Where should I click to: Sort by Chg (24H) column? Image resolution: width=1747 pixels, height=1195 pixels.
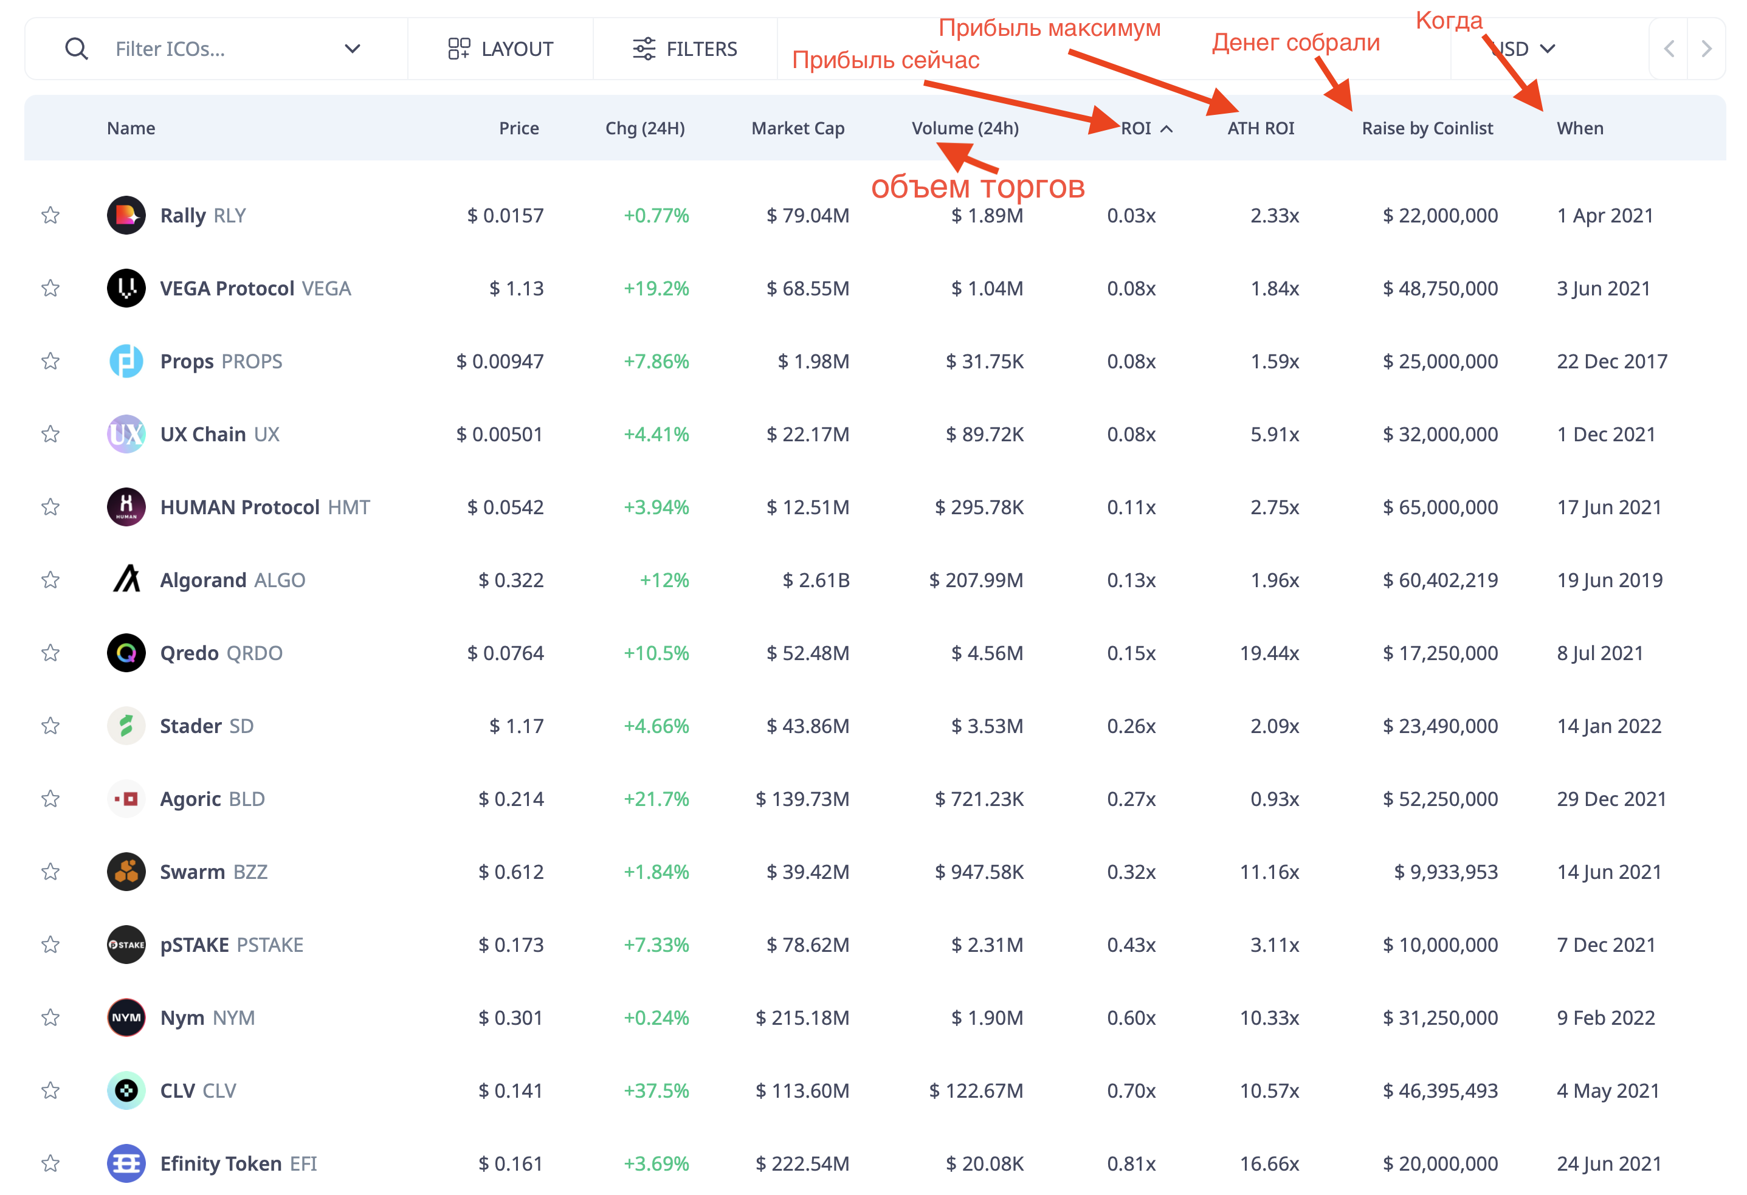tap(645, 128)
